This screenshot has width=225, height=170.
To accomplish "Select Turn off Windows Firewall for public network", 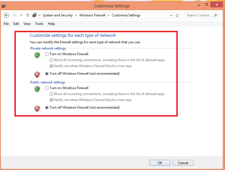I will tap(47, 107).
